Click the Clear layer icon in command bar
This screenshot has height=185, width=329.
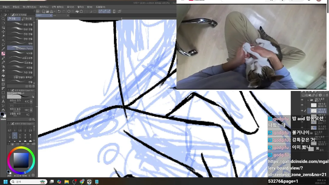(x=69, y=11)
